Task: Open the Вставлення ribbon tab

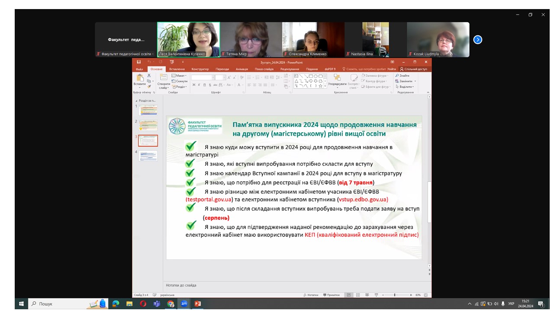Action: tap(177, 69)
